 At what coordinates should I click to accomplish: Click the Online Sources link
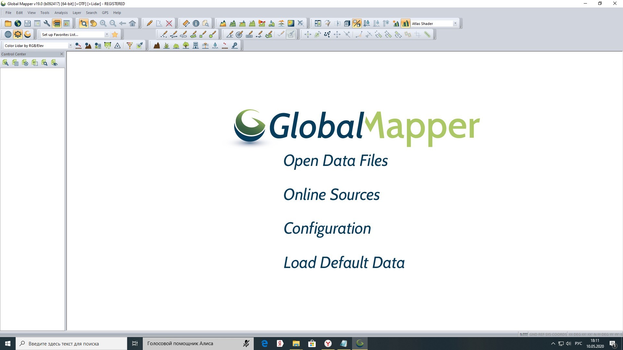click(x=331, y=194)
